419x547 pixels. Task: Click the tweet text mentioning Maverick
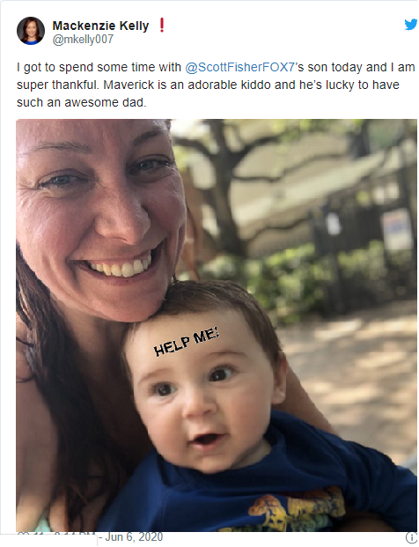pos(217,85)
